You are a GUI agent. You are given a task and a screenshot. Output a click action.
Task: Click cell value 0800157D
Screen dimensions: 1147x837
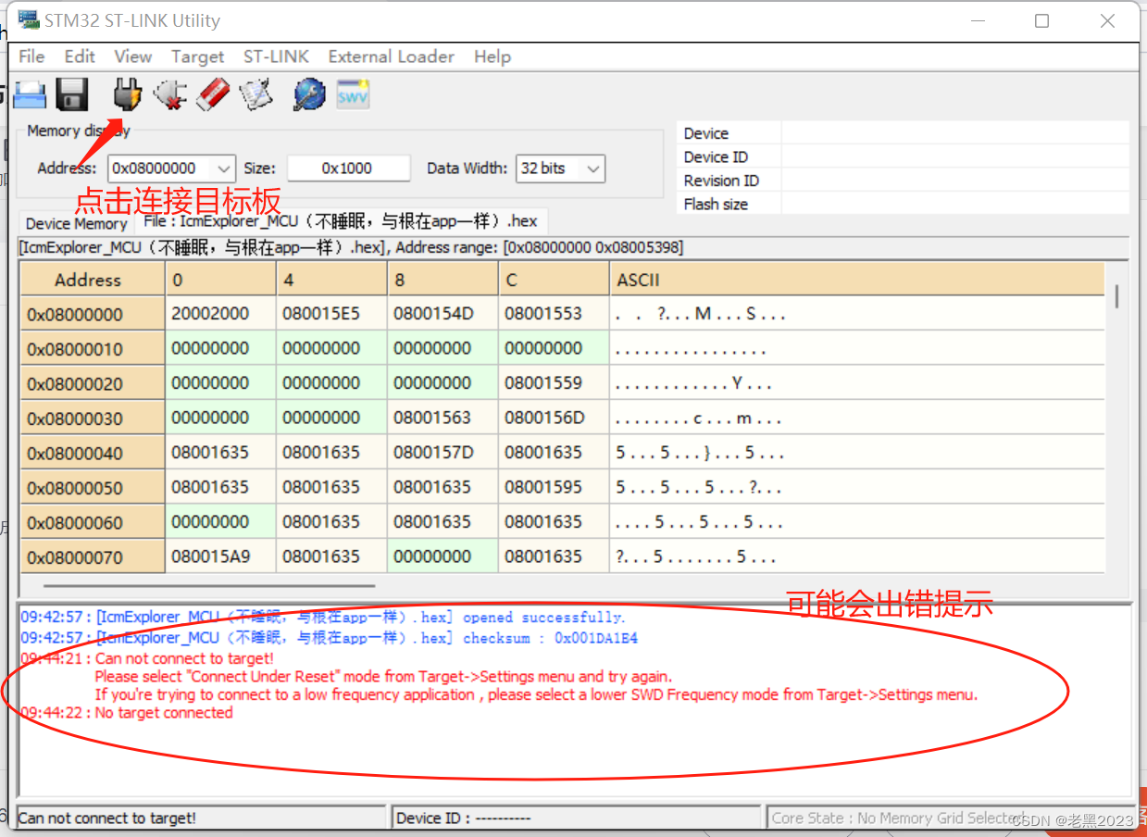[x=443, y=453]
